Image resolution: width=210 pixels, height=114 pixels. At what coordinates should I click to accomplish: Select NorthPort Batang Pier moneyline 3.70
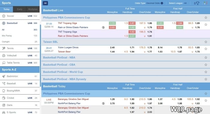point(112,104)
